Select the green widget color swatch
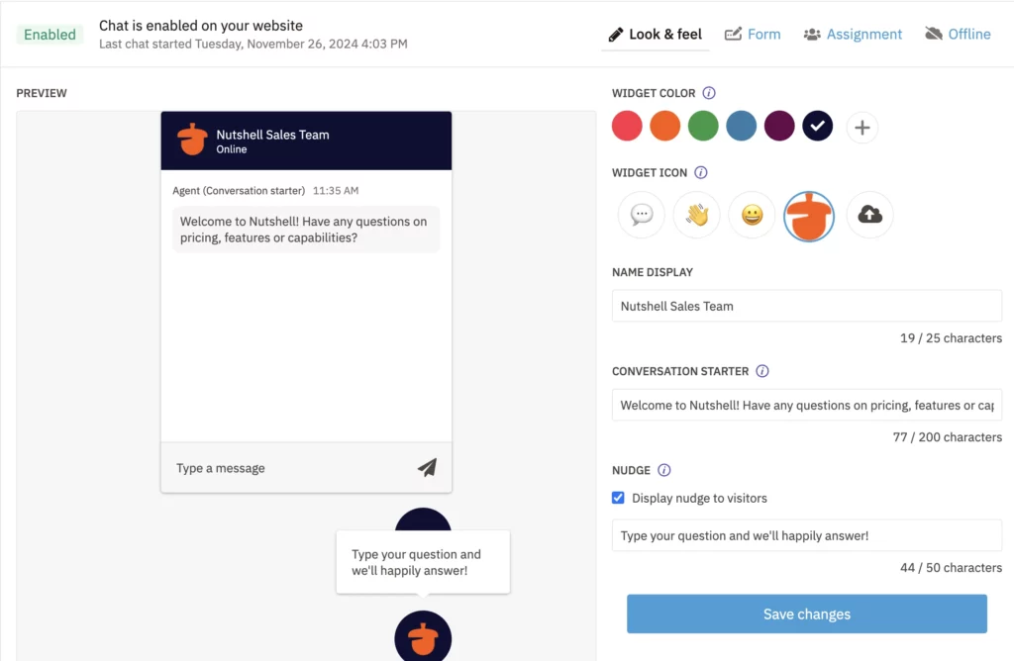The image size is (1014, 661). pos(703,127)
